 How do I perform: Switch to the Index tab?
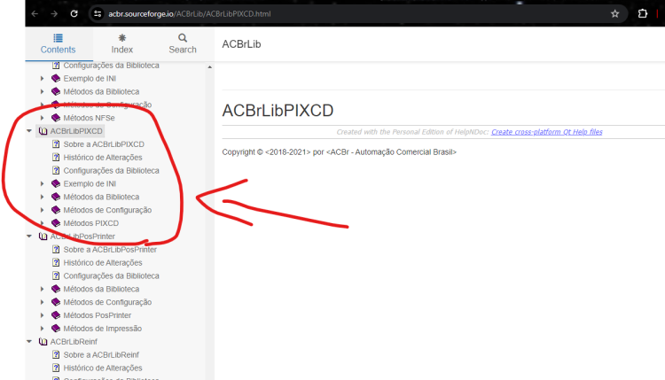[x=122, y=44]
